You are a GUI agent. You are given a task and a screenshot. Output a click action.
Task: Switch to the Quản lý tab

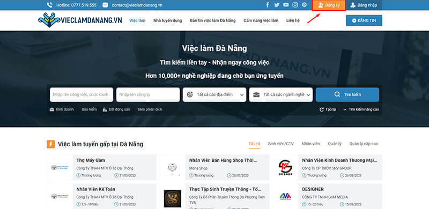334,144
